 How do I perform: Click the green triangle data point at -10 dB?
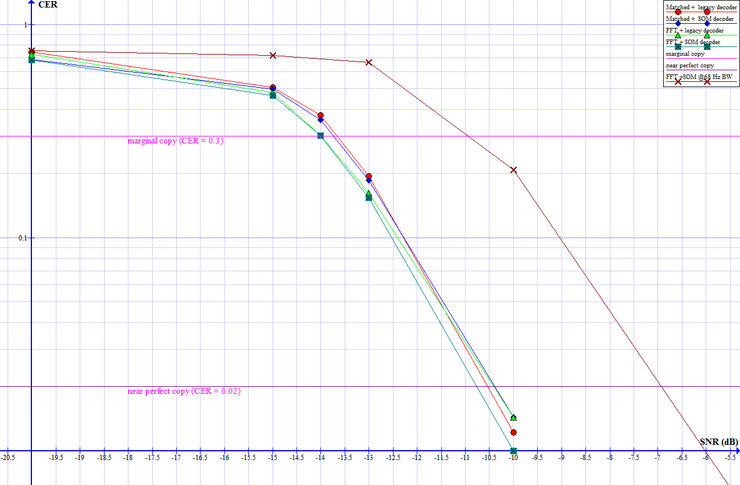click(513, 417)
